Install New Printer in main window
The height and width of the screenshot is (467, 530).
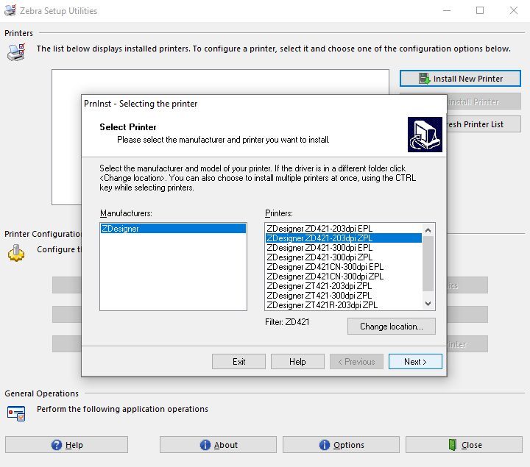click(460, 79)
